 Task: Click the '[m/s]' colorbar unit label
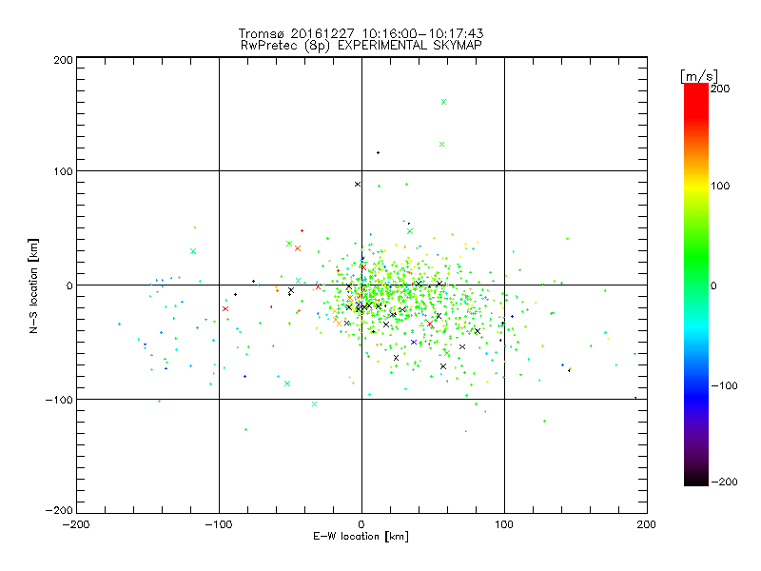(699, 76)
